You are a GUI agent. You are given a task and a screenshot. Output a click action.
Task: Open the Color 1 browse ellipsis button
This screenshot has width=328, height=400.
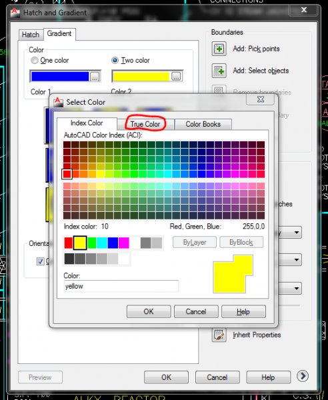point(95,76)
